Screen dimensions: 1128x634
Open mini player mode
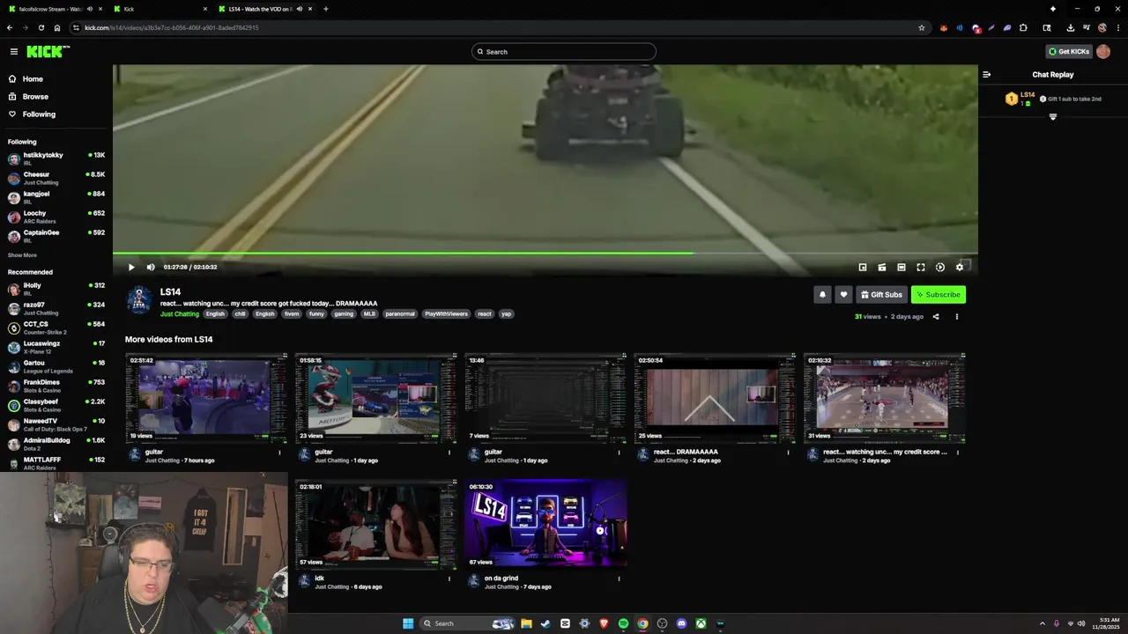[863, 267]
